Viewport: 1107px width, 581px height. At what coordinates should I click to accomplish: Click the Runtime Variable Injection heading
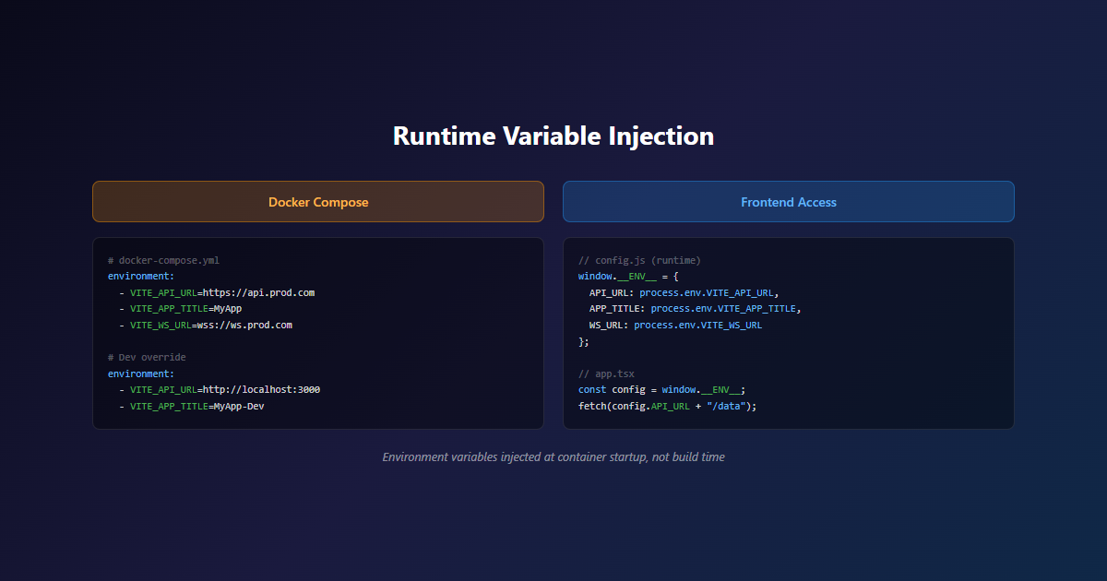pyautogui.click(x=553, y=136)
